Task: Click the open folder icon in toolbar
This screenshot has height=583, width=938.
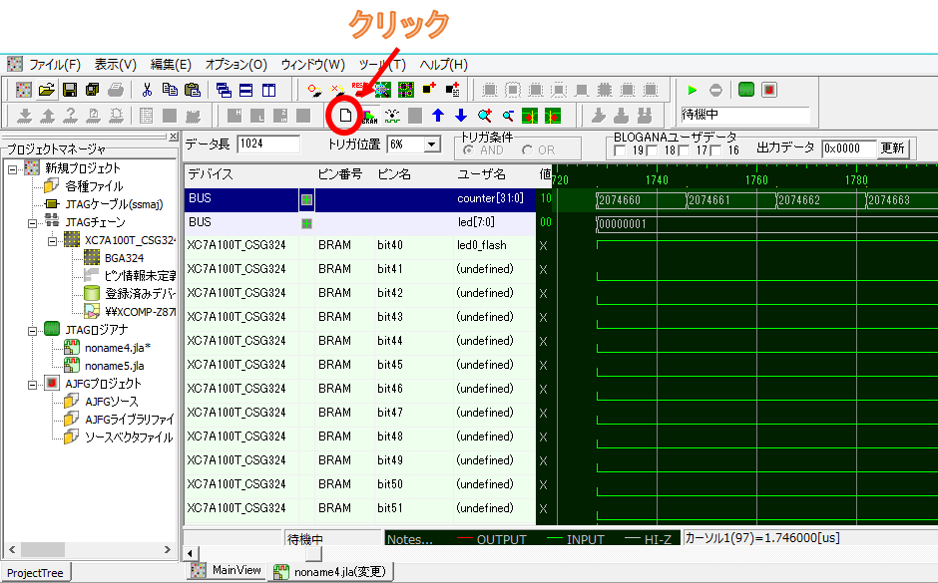Action: coord(47,90)
